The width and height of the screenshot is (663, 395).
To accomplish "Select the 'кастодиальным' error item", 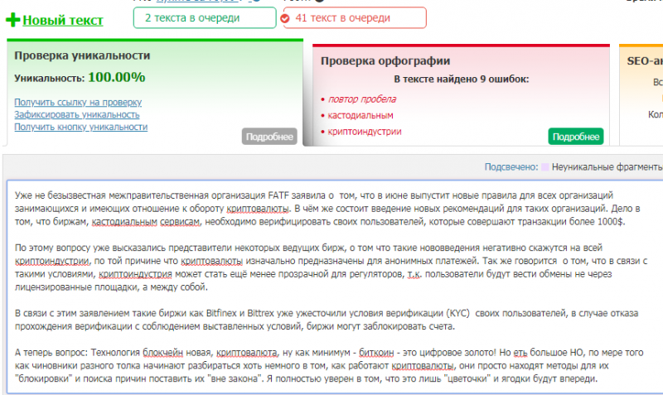I will (361, 115).
